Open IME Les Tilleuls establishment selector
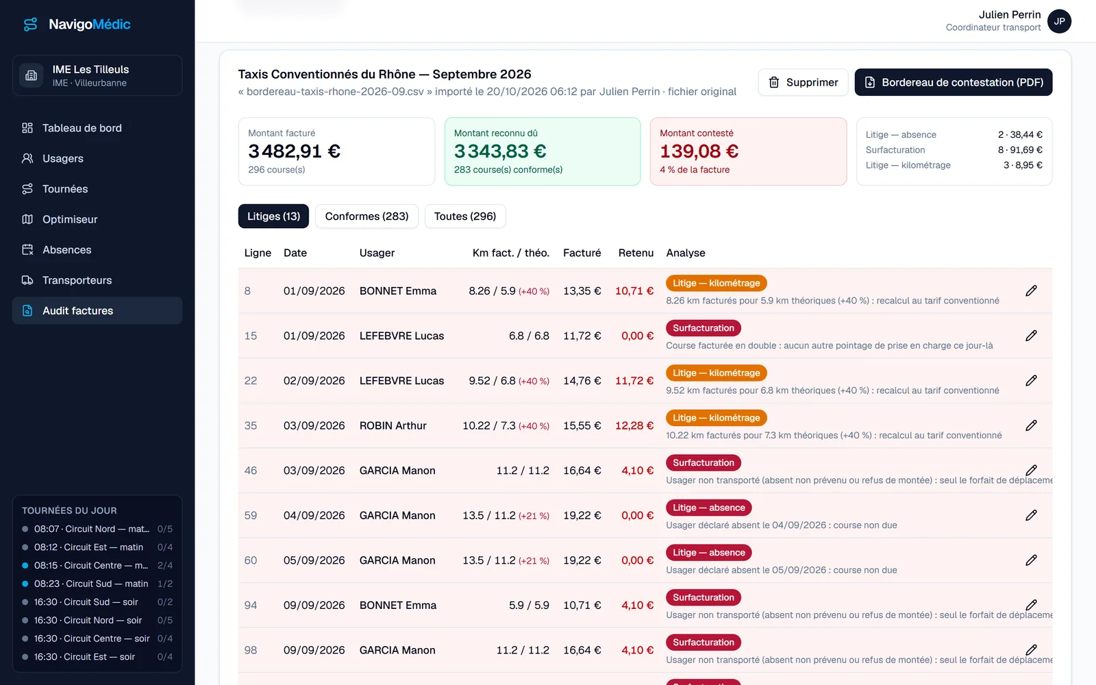 click(x=97, y=75)
